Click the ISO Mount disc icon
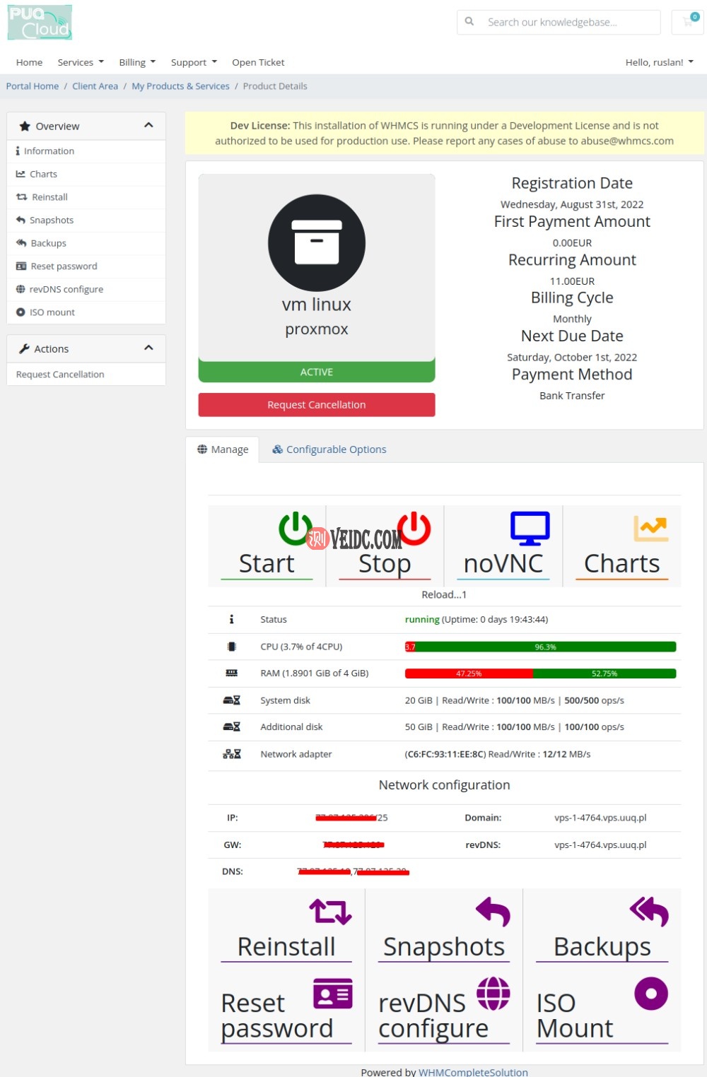 tap(651, 994)
